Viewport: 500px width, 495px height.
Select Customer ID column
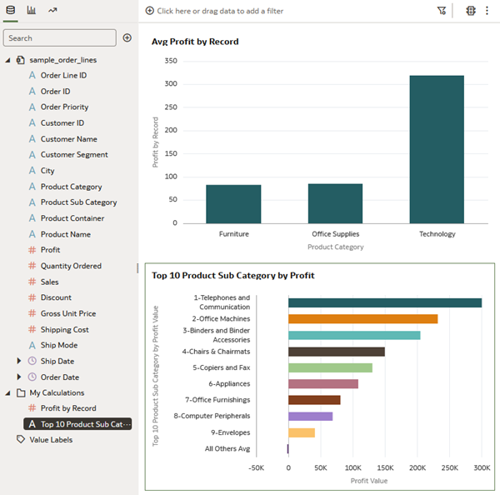click(62, 123)
